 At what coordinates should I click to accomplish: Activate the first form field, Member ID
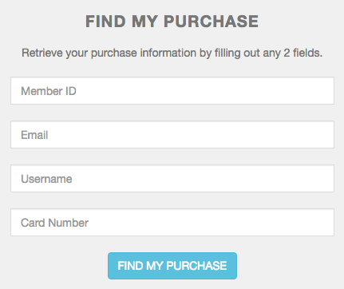coord(172,91)
